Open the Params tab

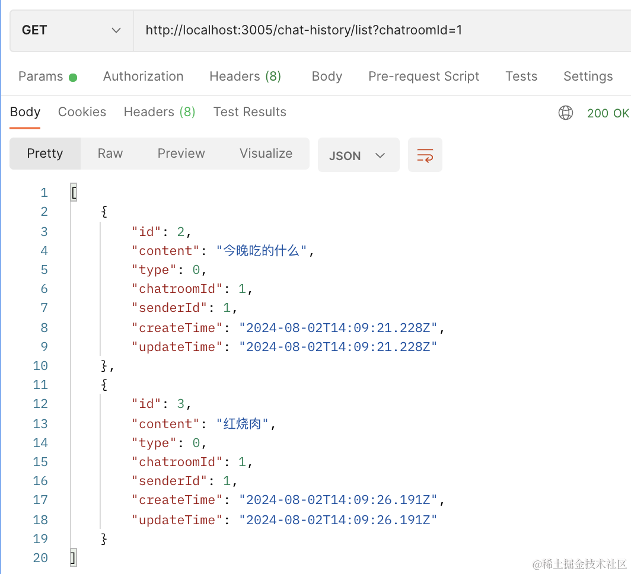41,76
